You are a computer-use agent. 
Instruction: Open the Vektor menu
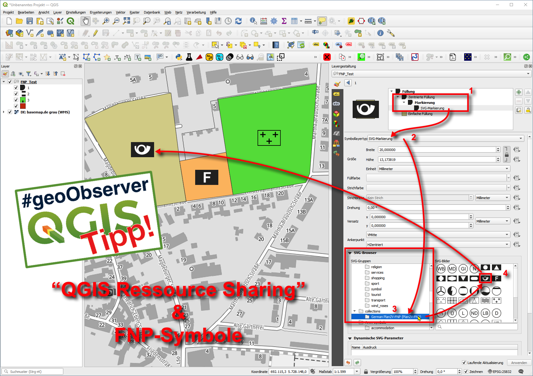[x=120, y=12]
